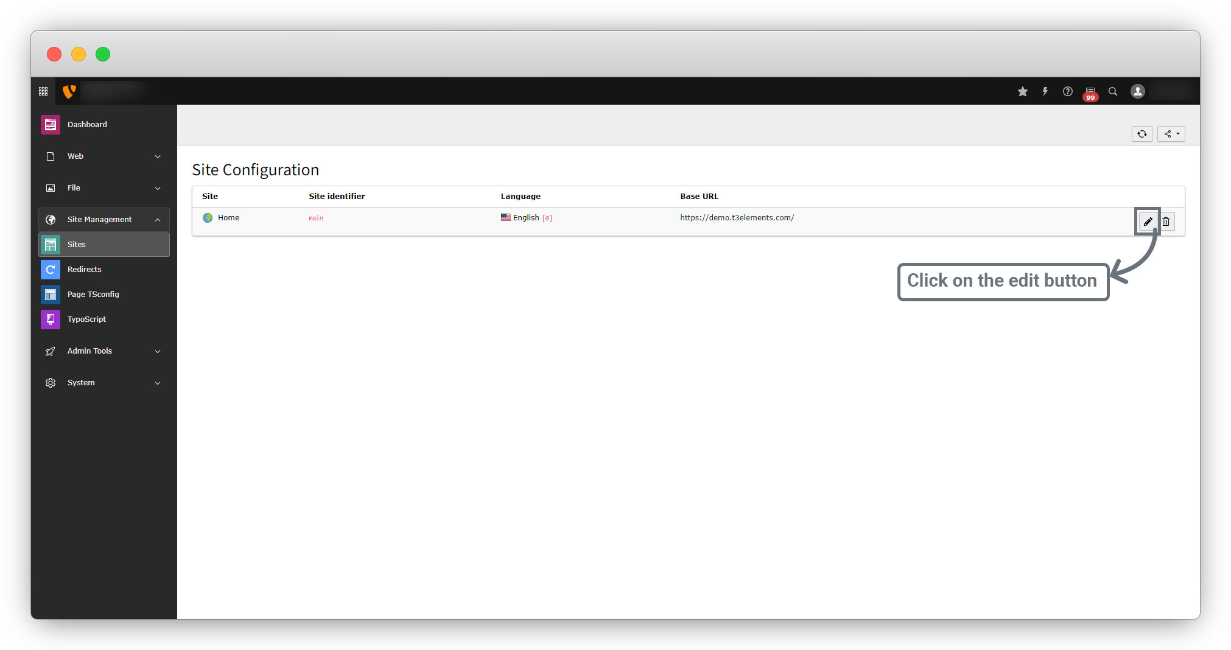1231x650 pixels.
Task: Toggle the module menu grid icon
Action: coord(43,91)
